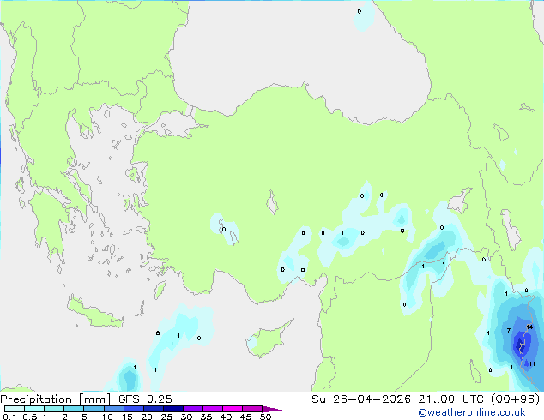Click the '14' precipitation value on the map

pos(529,327)
